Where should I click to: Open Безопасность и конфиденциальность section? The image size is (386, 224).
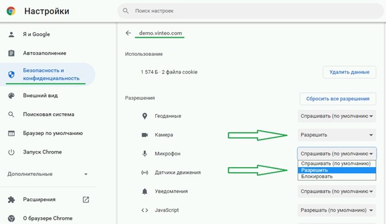47,74
